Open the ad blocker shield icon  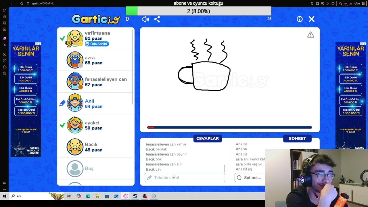(x=323, y=3)
